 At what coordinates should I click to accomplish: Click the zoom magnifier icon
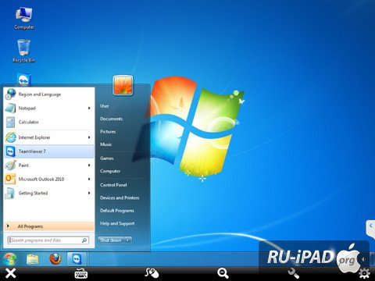(x=223, y=273)
